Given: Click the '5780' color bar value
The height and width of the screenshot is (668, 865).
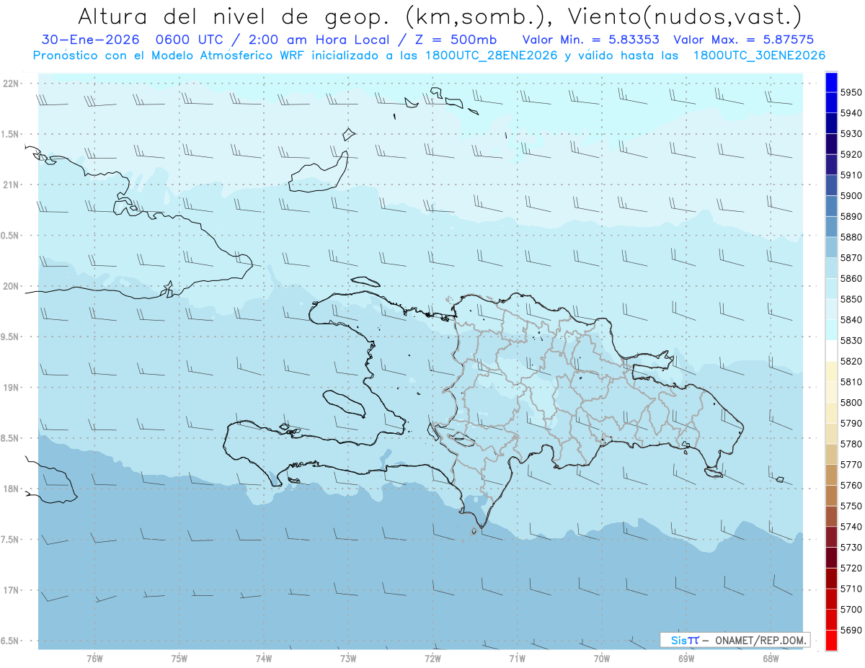Looking at the screenshot, I should [x=851, y=444].
